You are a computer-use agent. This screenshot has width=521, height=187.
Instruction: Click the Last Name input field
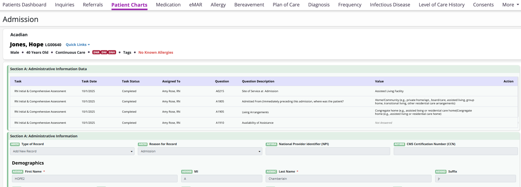click(x=348, y=179)
